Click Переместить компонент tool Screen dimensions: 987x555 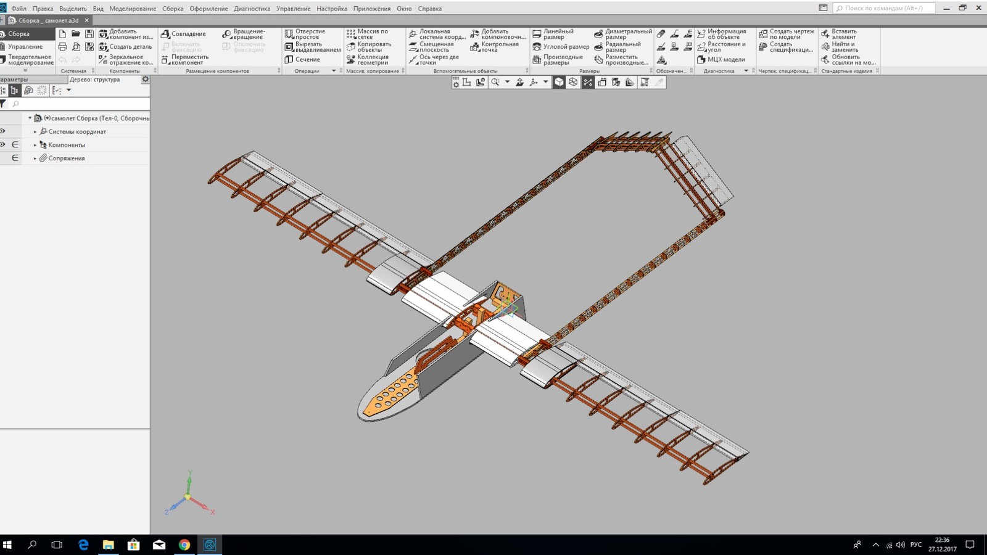click(x=185, y=60)
